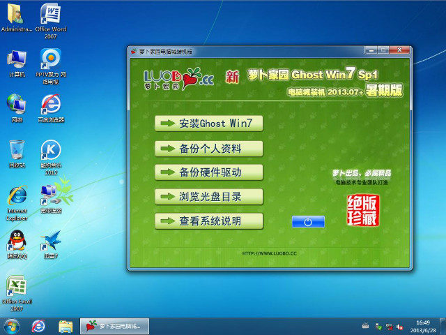Click the network status tray icon
Image resolution: width=446 pixels, height=335 pixels.
pos(389,327)
